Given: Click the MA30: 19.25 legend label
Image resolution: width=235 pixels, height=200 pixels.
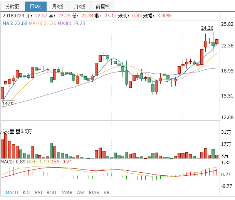Looking at the screenshot, I should (71, 24).
